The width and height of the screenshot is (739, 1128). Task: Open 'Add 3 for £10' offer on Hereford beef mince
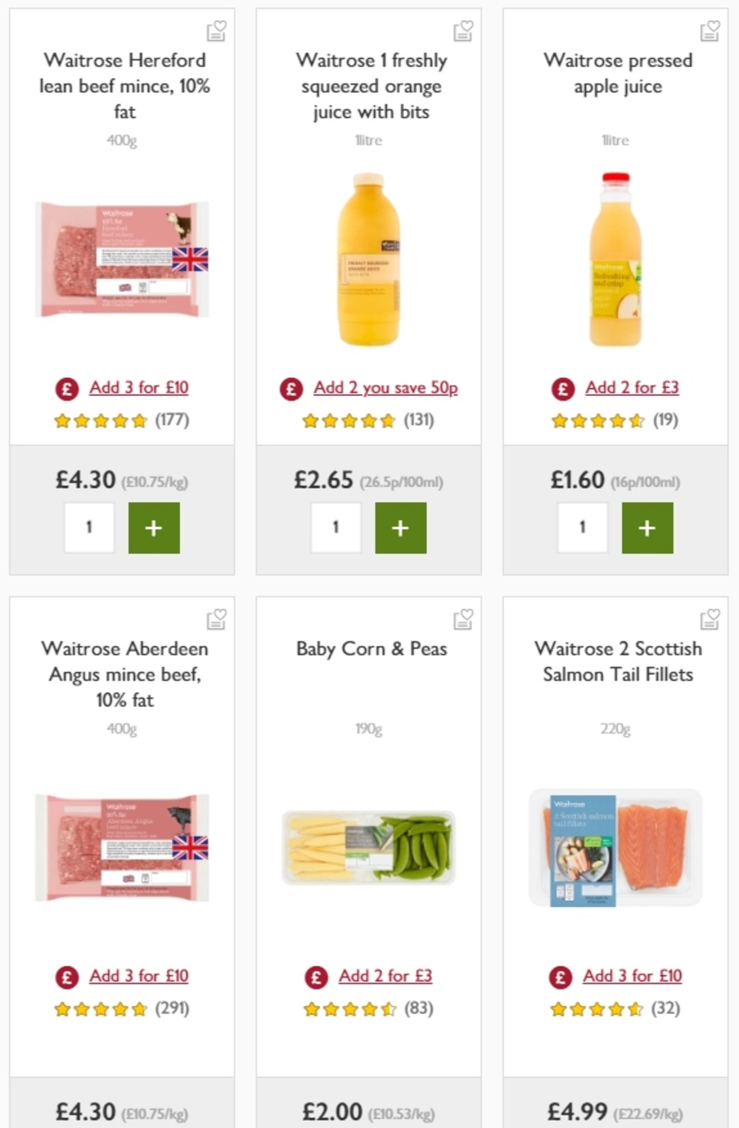pos(140,388)
